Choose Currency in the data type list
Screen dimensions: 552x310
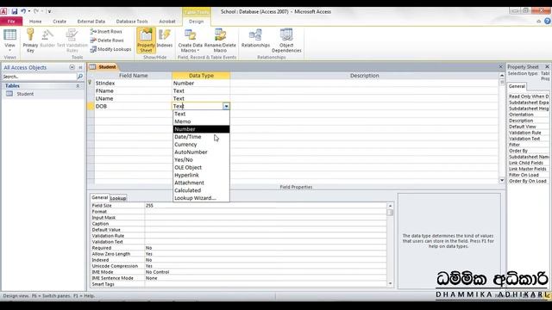click(x=201, y=145)
